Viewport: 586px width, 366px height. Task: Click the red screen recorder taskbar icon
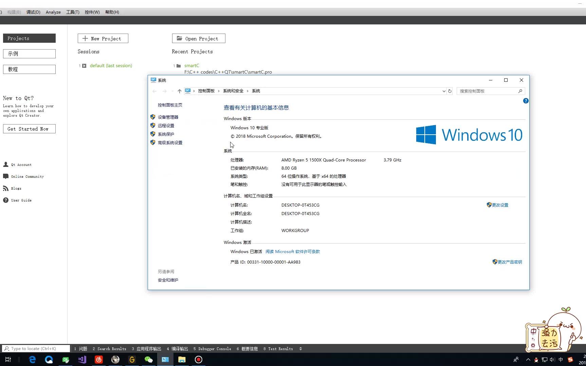199,360
